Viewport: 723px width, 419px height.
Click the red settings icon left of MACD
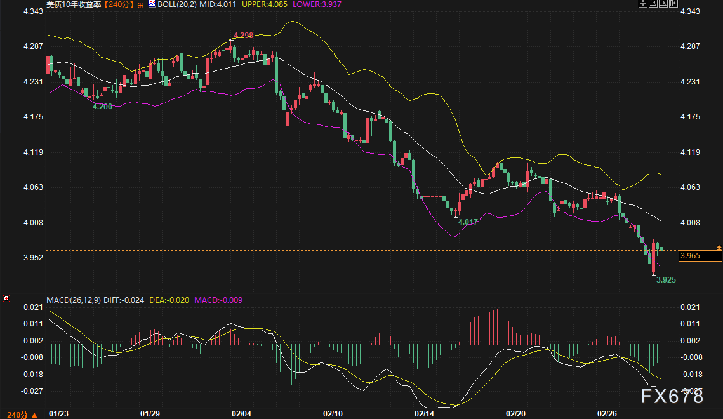pos(6,298)
